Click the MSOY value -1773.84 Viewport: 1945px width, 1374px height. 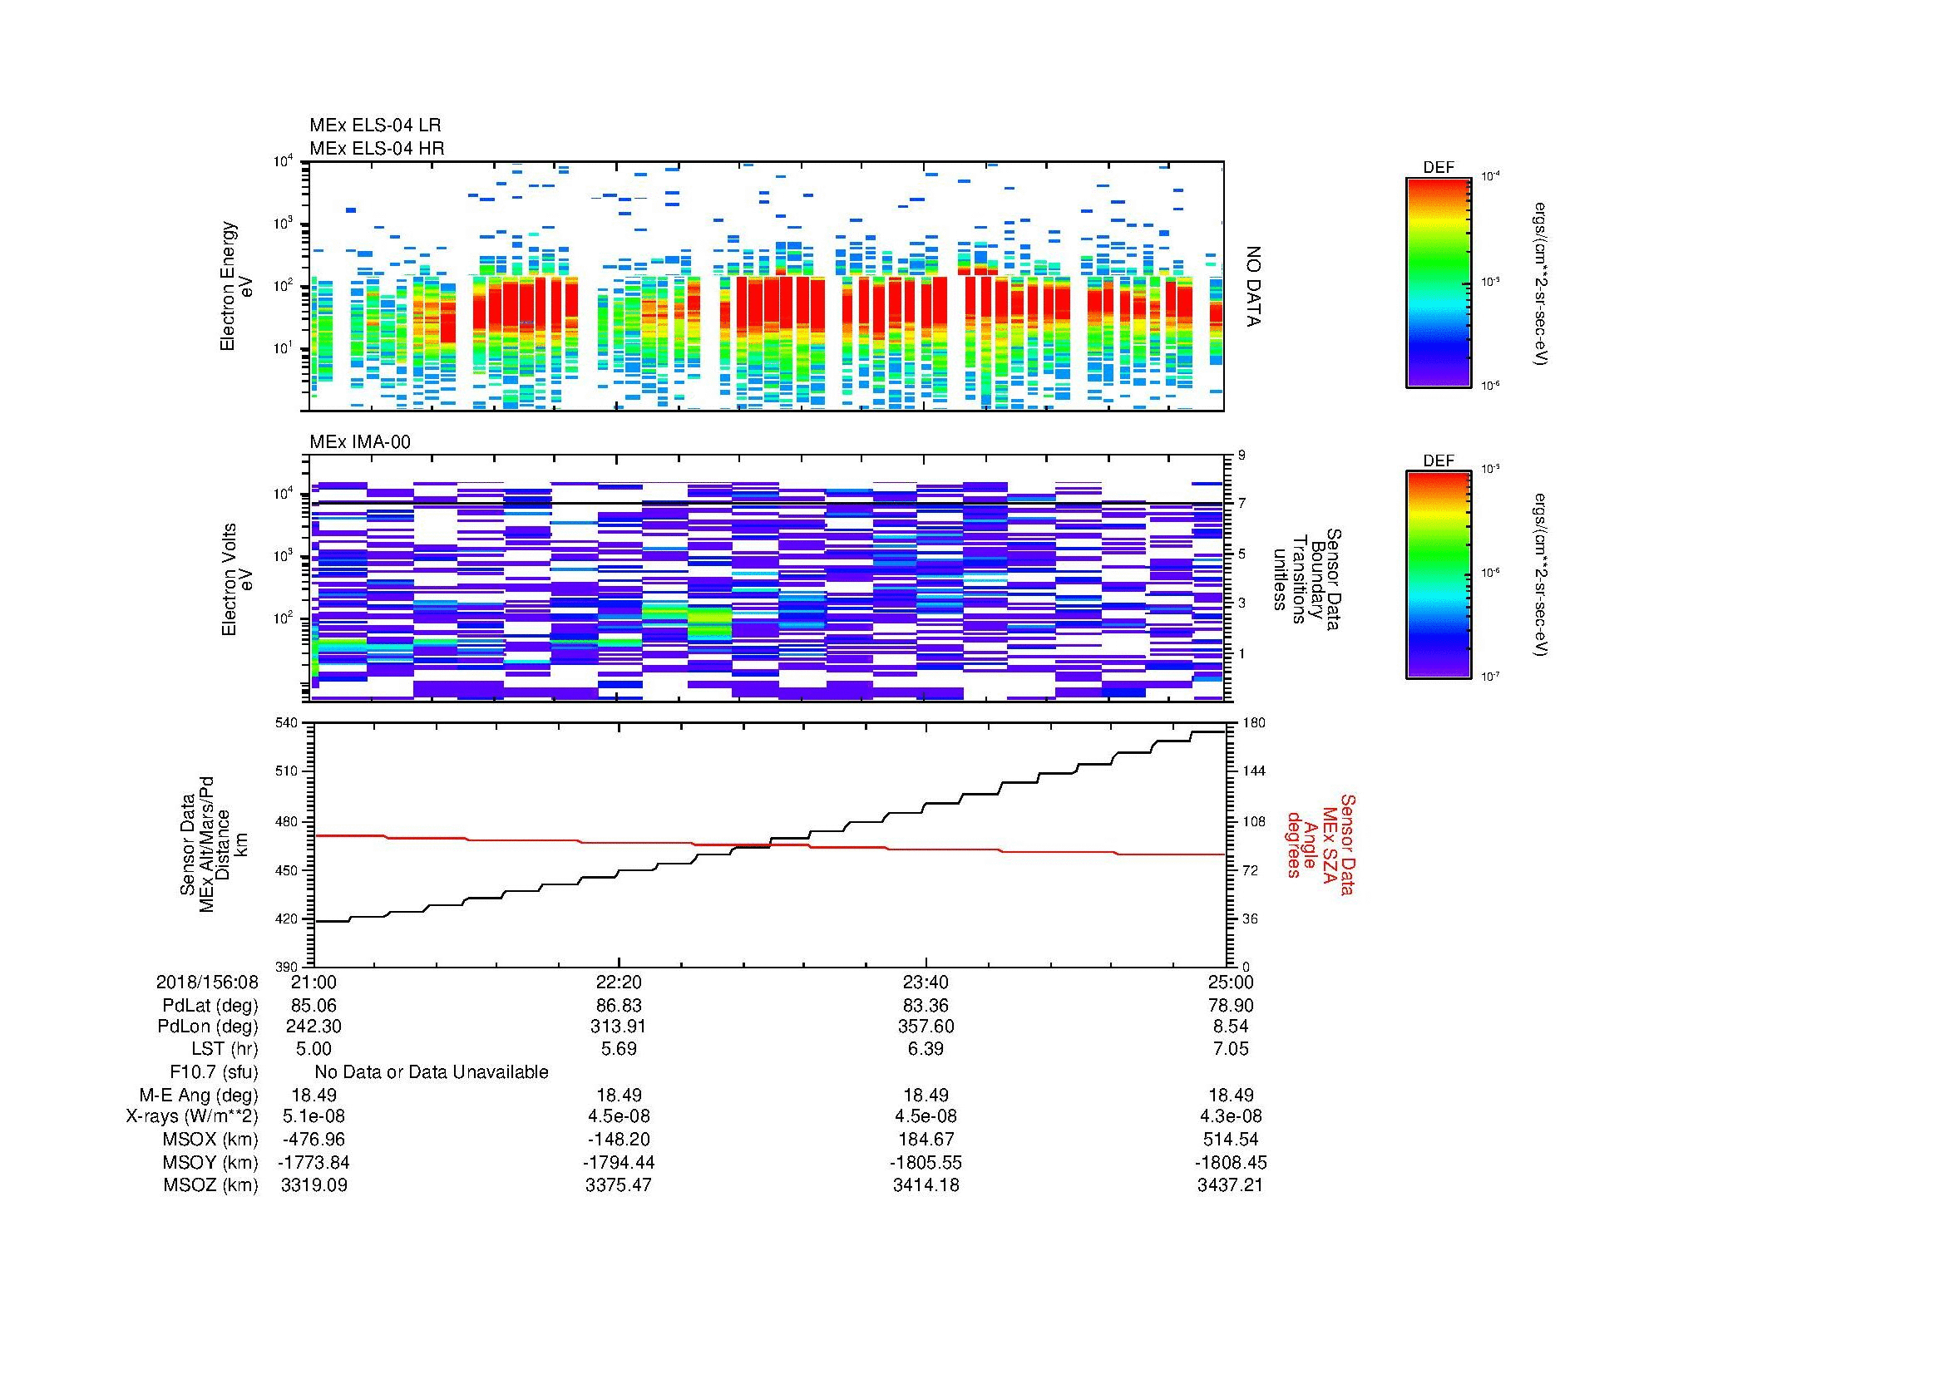[313, 1162]
